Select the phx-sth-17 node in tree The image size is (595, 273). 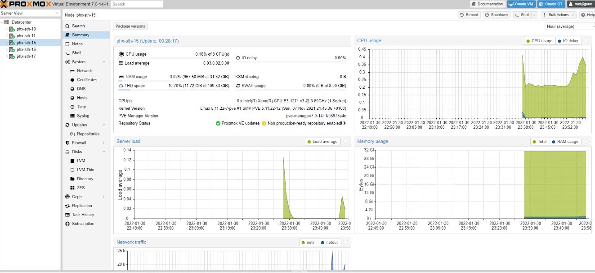(x=26, y=56)
